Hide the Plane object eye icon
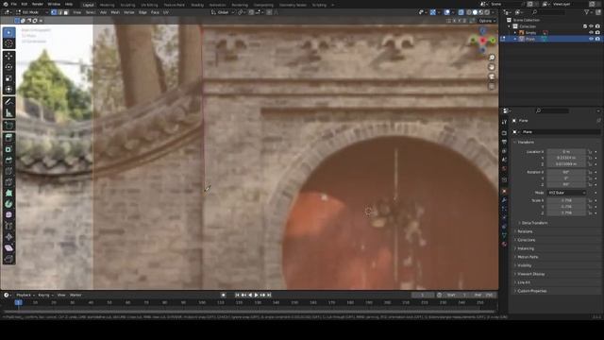The image size is (604, 340). point(591,39)
